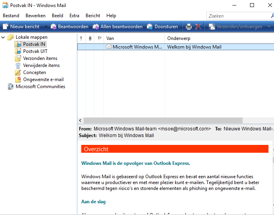This screenshot has width=274, height=215.
Task: Select the Postvak UIT folder
Action: pos(35,51)
